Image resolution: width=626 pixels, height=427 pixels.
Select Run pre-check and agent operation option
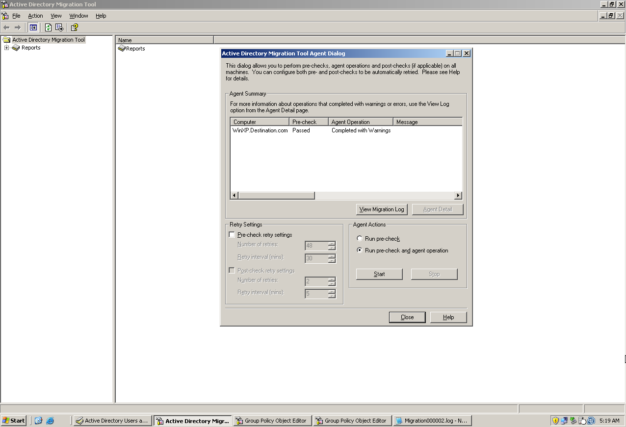point(360,251)
